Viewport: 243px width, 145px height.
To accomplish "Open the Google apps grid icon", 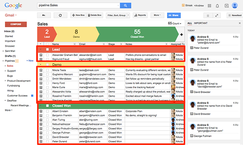I will (209, 6).
